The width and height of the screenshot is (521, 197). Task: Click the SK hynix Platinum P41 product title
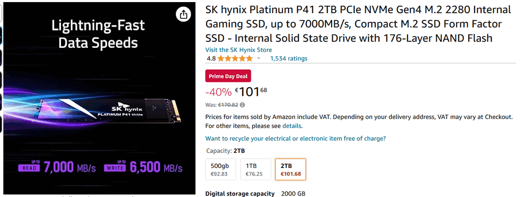358,24
